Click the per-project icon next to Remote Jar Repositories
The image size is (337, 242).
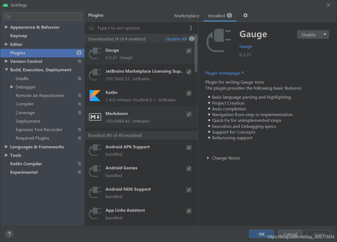[x=79, y=96]
